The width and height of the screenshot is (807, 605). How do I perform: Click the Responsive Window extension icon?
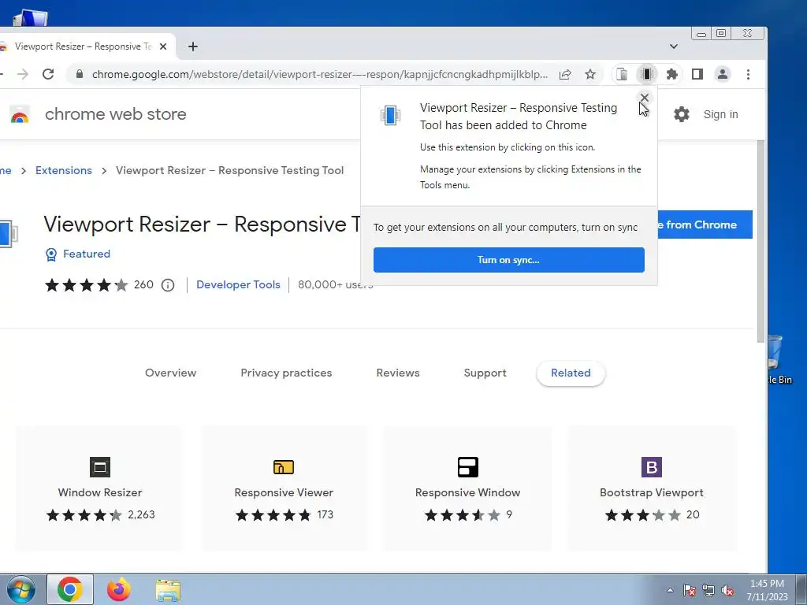point(468,467)
